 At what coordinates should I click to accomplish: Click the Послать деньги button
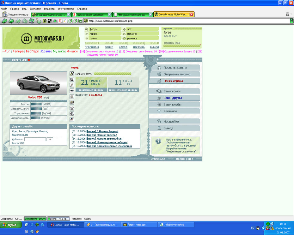175,68
